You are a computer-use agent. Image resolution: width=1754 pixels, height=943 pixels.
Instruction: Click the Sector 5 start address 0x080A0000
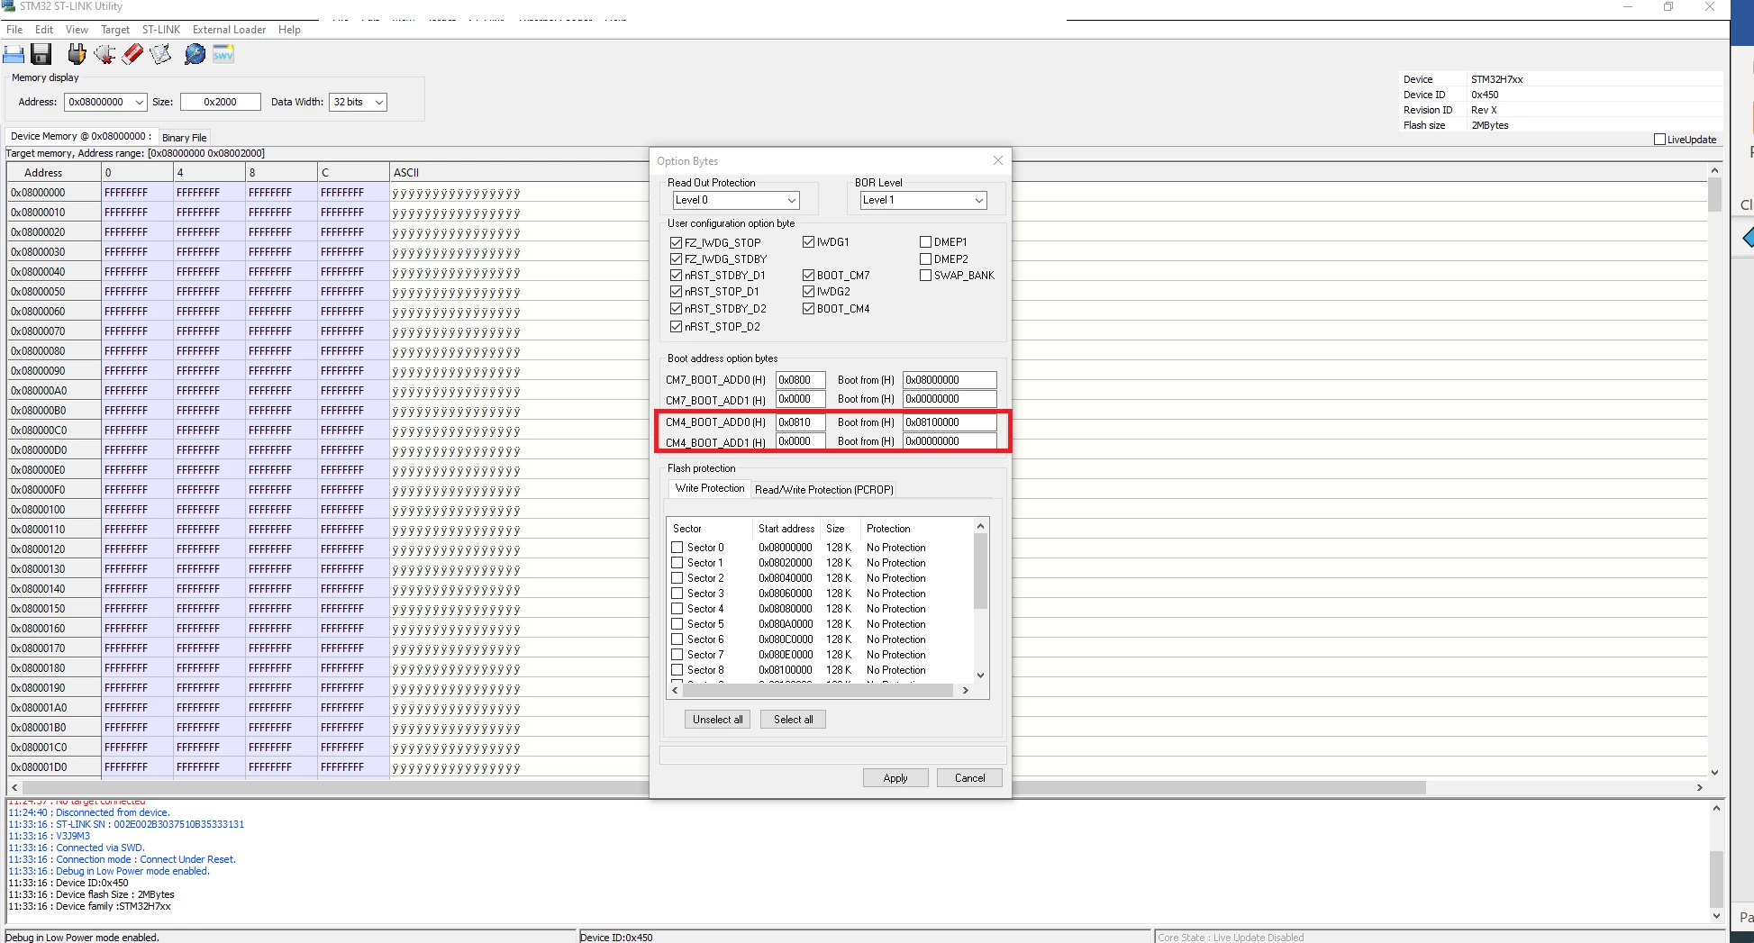point(786,624)
